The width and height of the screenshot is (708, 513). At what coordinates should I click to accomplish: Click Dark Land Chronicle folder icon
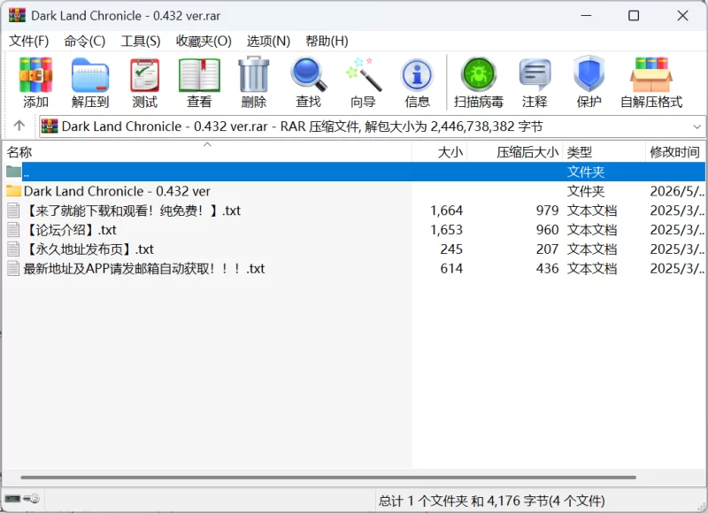13,191
